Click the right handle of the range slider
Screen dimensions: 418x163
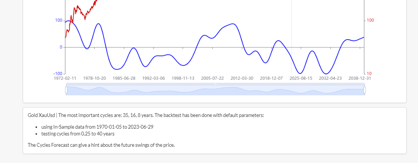tap(365, 90)
